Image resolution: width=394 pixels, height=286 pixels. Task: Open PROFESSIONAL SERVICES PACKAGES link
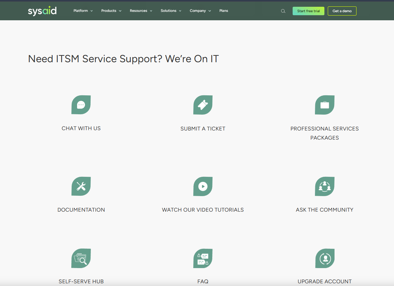pyautogui.click(x=325, y=133)
